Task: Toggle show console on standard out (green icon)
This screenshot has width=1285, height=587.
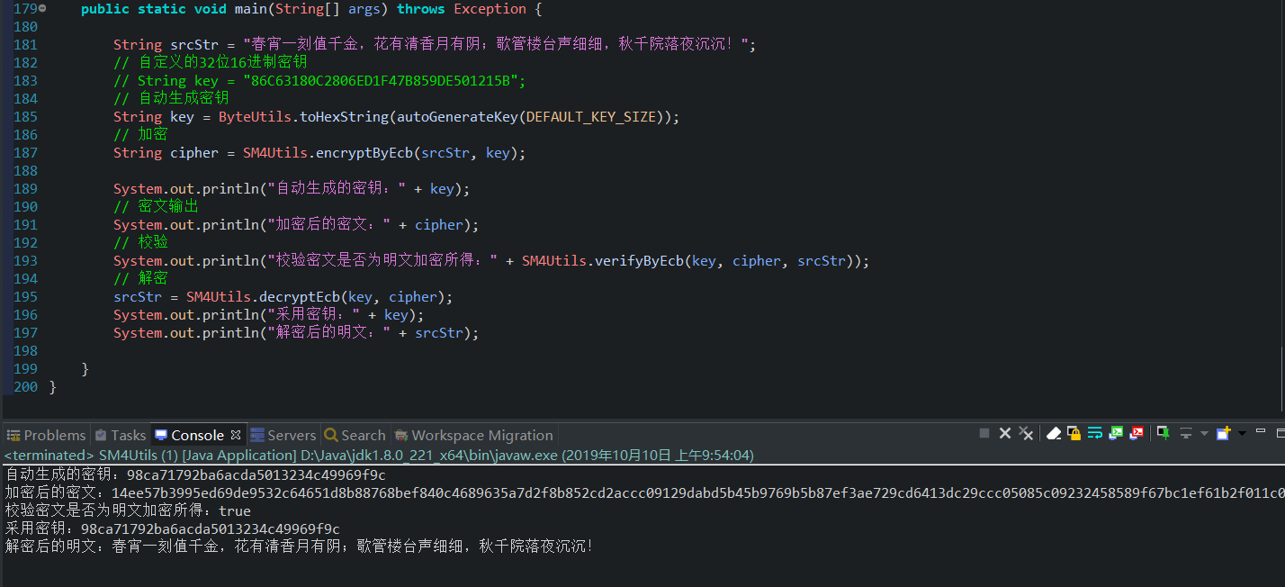Action: pyautogui.click(x=1116, y=433)
